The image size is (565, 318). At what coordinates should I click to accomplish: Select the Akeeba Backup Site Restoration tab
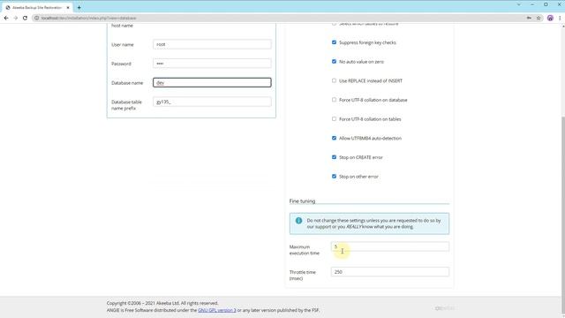(37, 8)
